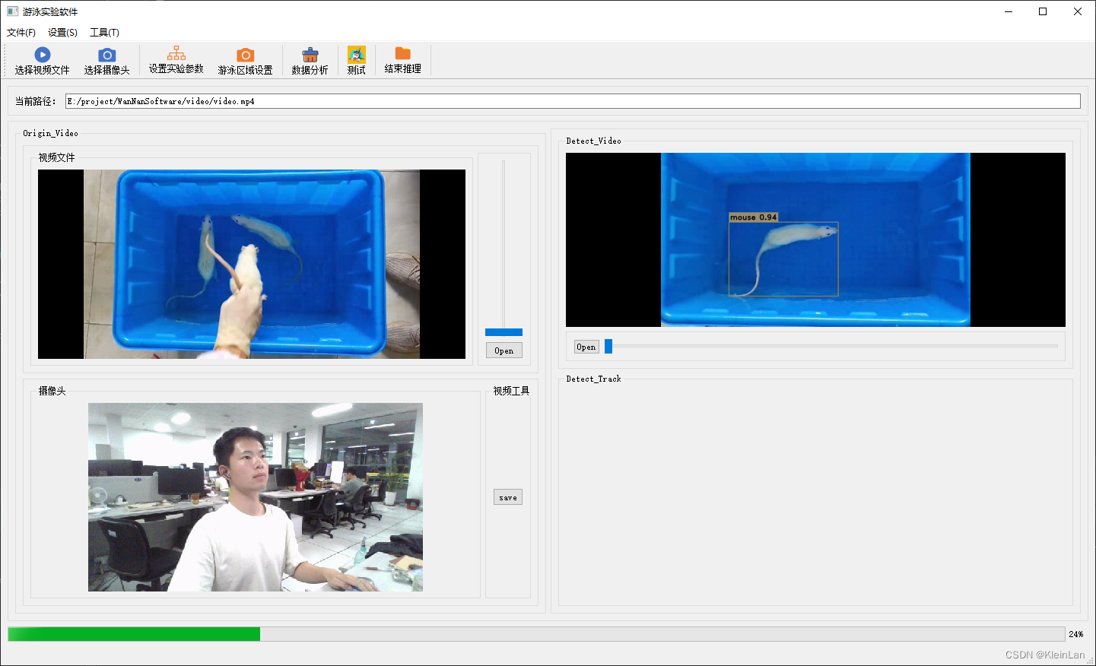Screen dimensions: 1096x666
Task: Run the 测试 test tool
Action: (356, 60)
